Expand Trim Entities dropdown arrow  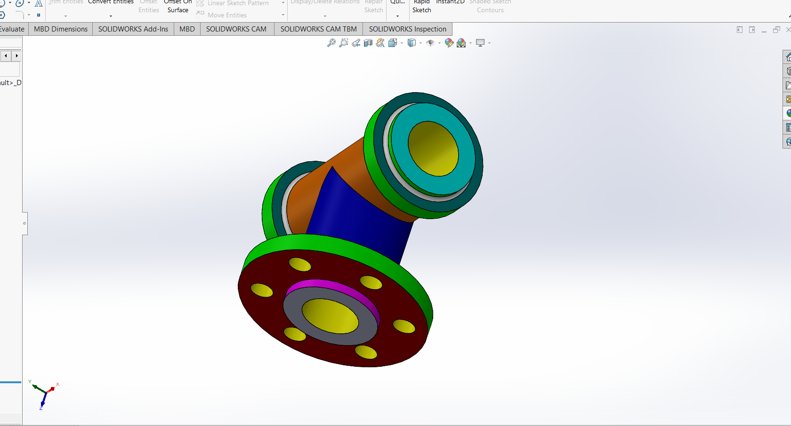pyautogui.click(x=65, y=16)
